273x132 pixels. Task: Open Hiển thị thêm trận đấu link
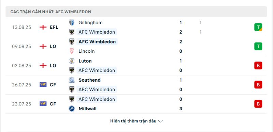click(133, 121)
